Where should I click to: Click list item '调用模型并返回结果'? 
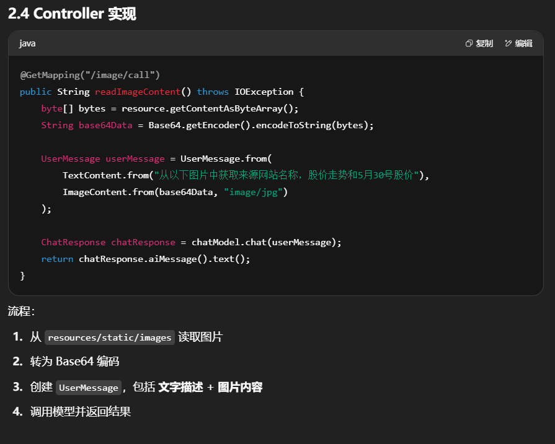pyautogui.click(x=81, y=412)
